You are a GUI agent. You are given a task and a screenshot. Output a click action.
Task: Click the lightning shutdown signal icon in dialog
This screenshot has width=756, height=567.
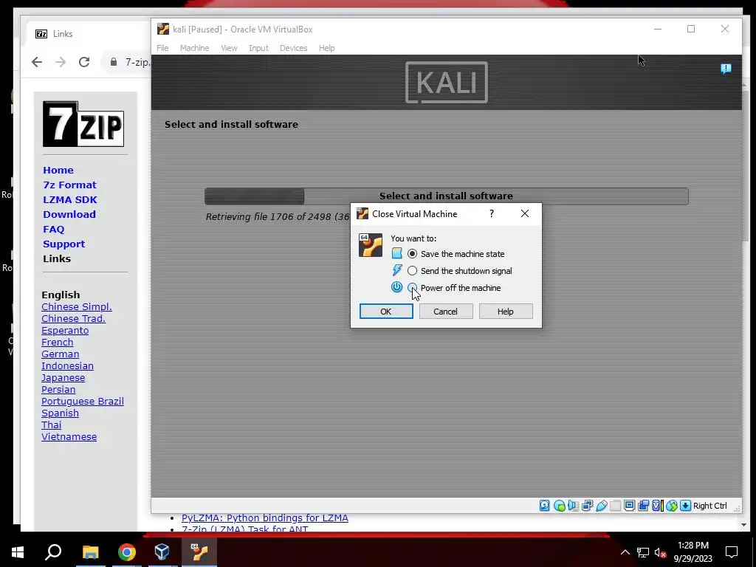tap(396, 270)
